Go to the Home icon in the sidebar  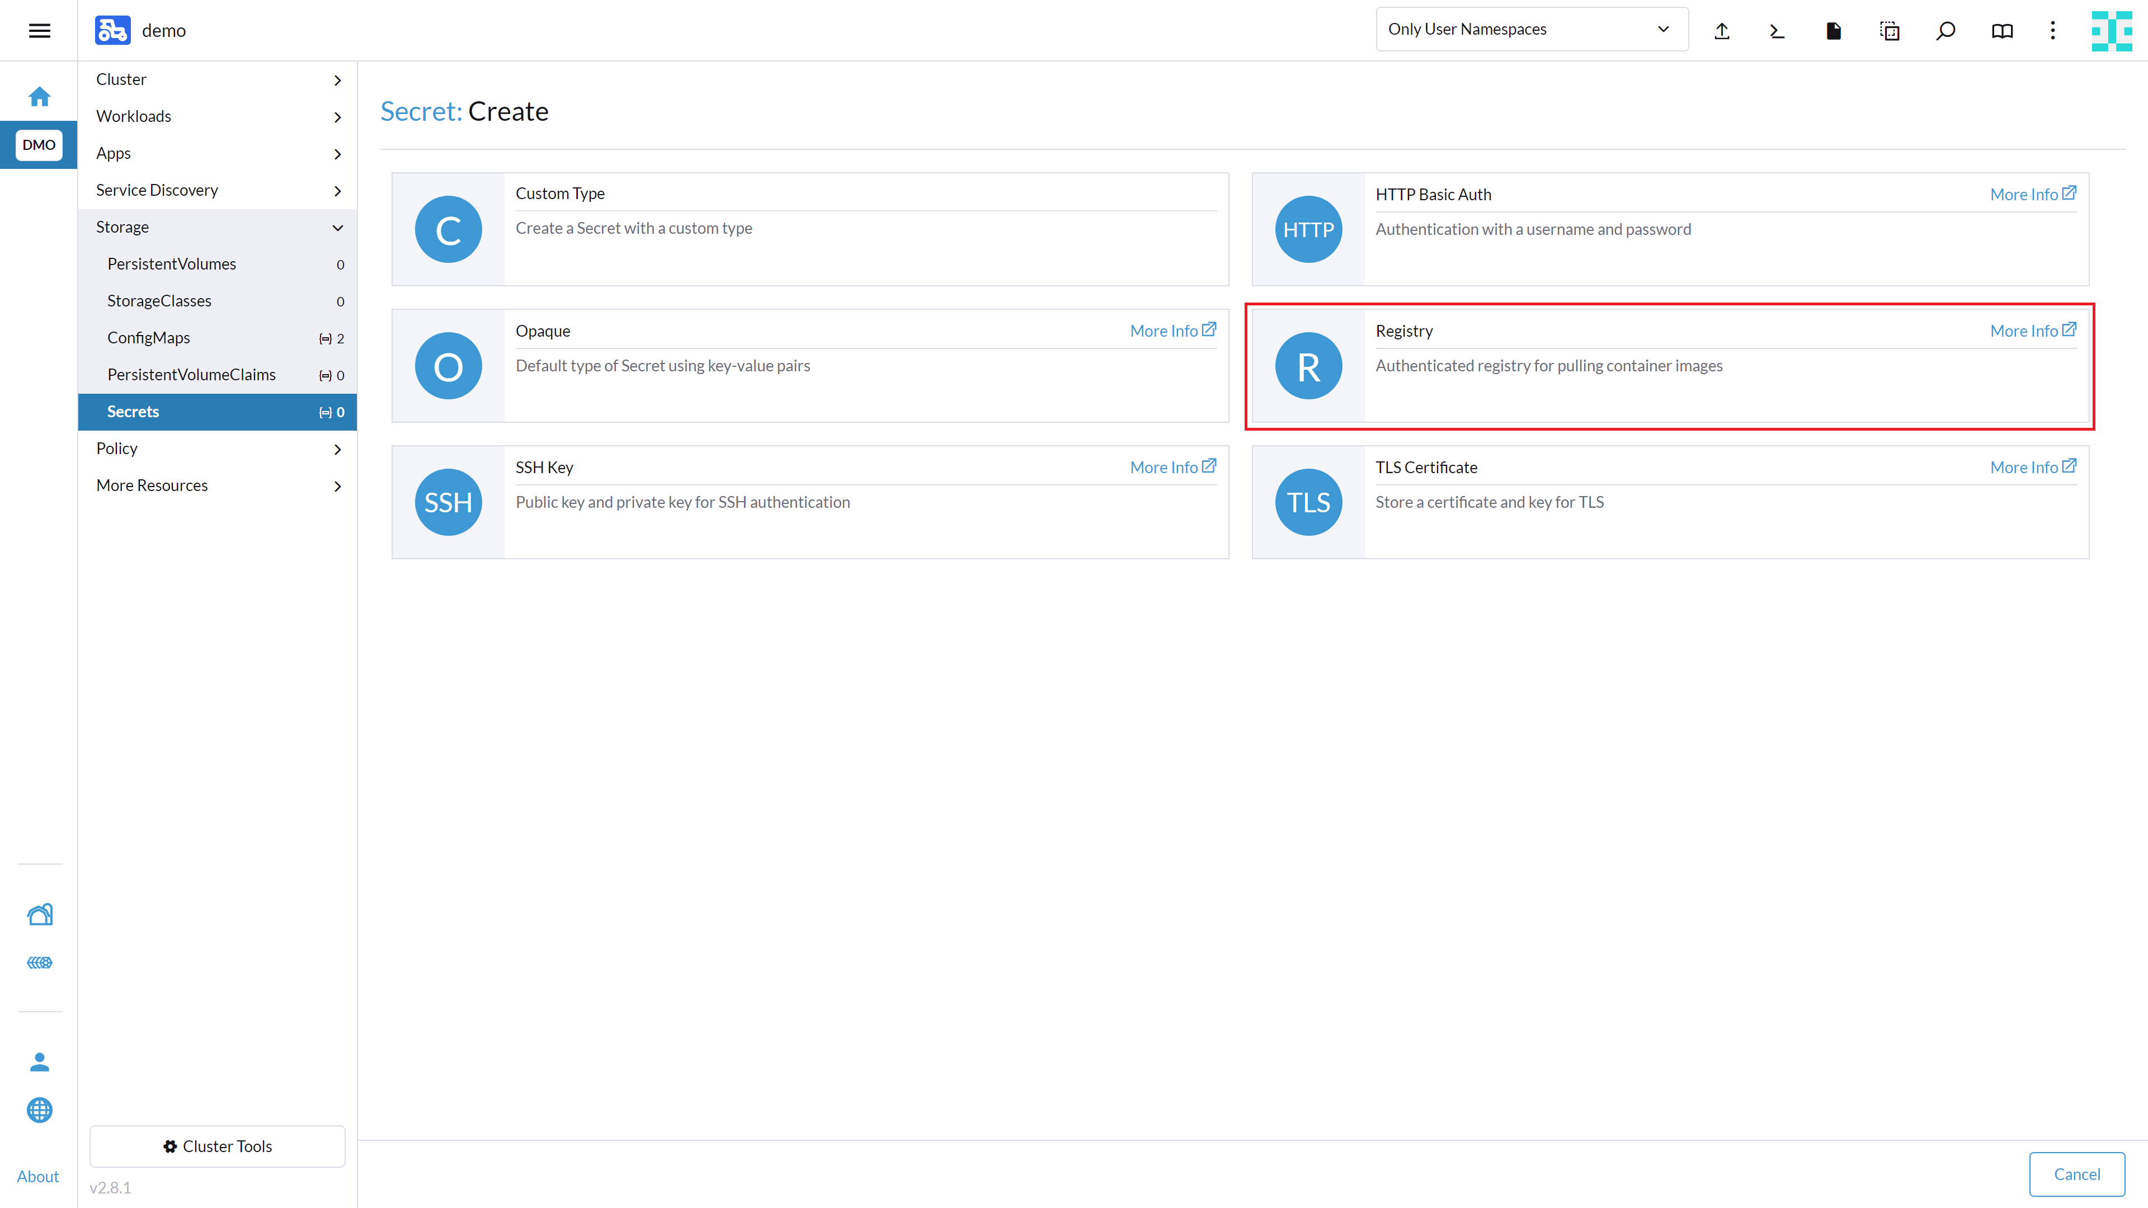pyautogui.click(x=39, y=97)
